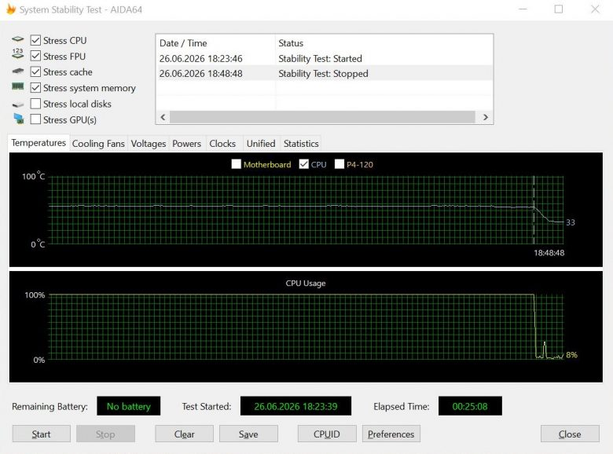
Task: Click the 'No battery' status field
Action: coord(129,406)
